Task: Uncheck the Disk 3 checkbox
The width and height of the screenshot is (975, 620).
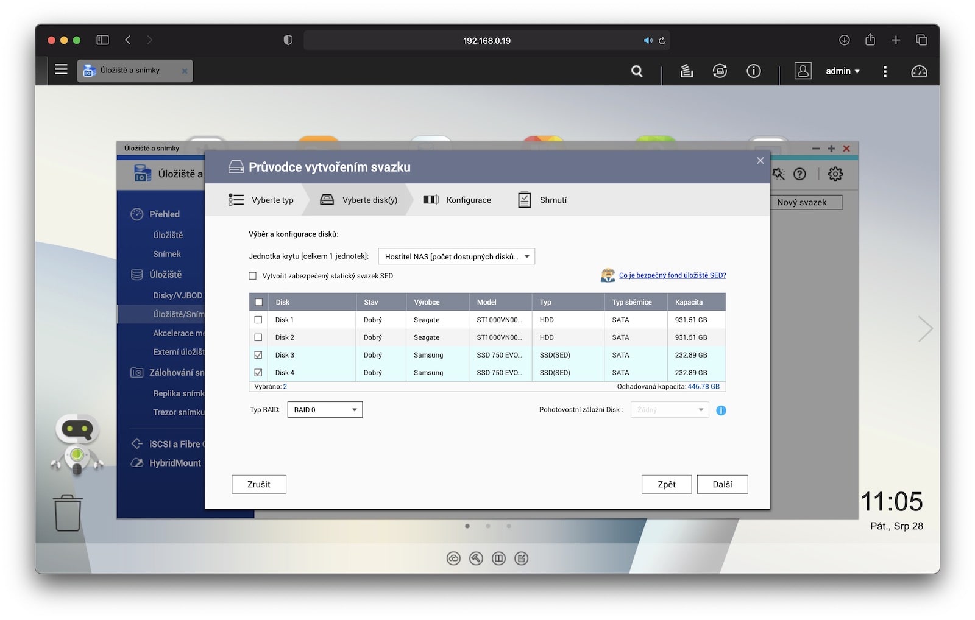Action: [x=258, y=355]
